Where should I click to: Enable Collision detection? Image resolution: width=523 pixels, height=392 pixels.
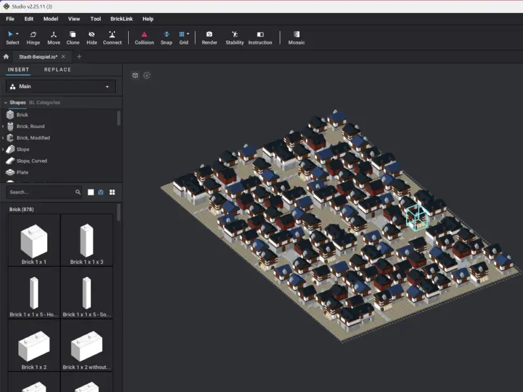pos(144,37)
